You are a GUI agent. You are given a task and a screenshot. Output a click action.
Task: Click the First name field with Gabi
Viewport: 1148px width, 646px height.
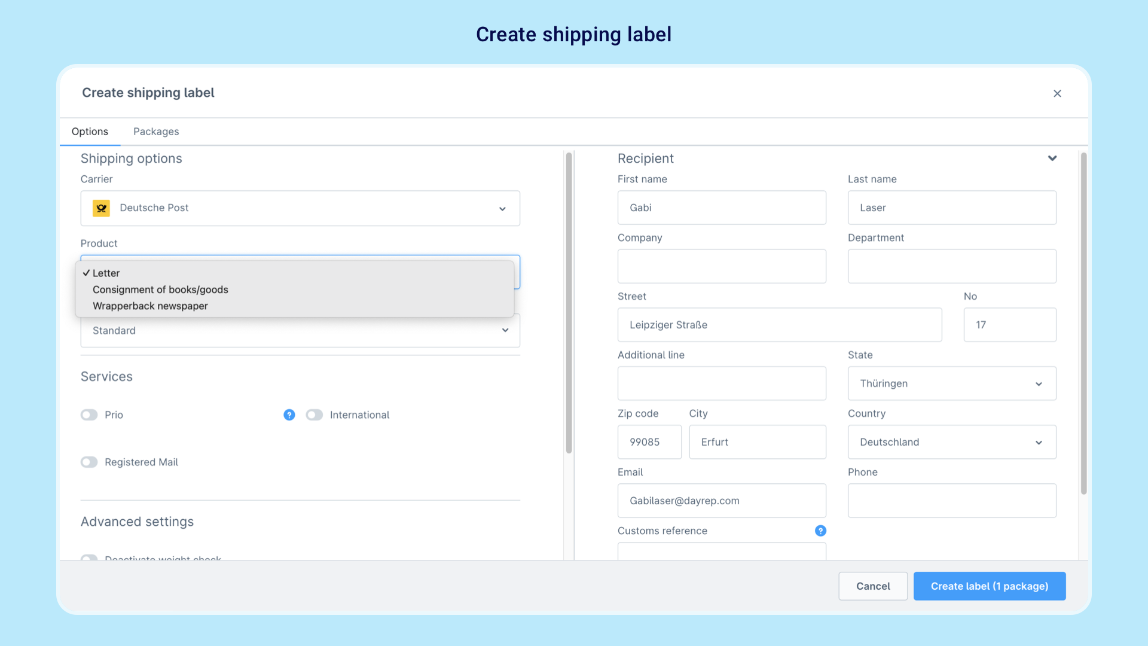[x=722, y=208]
